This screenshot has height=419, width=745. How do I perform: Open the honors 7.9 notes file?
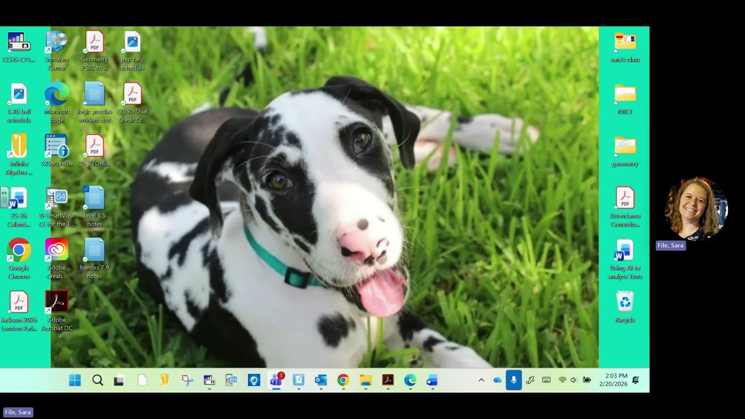(94, 259)
